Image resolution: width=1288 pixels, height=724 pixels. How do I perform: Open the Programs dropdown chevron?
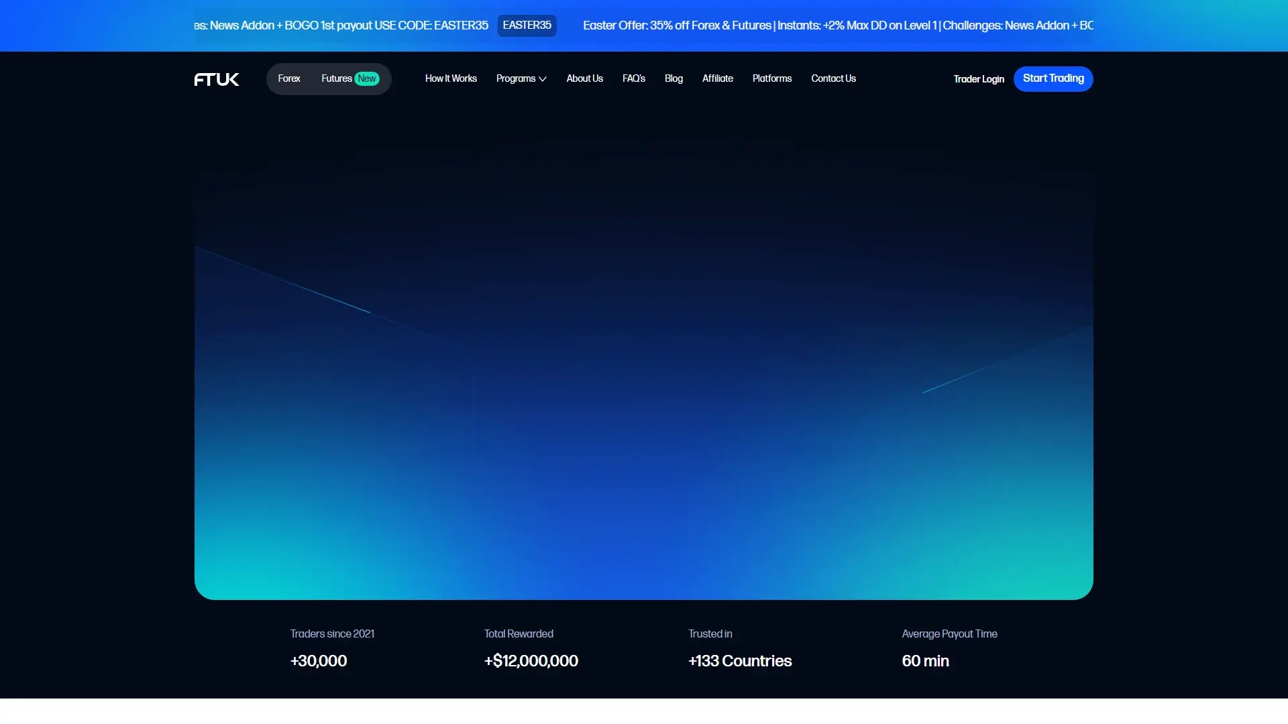point(543,79)
